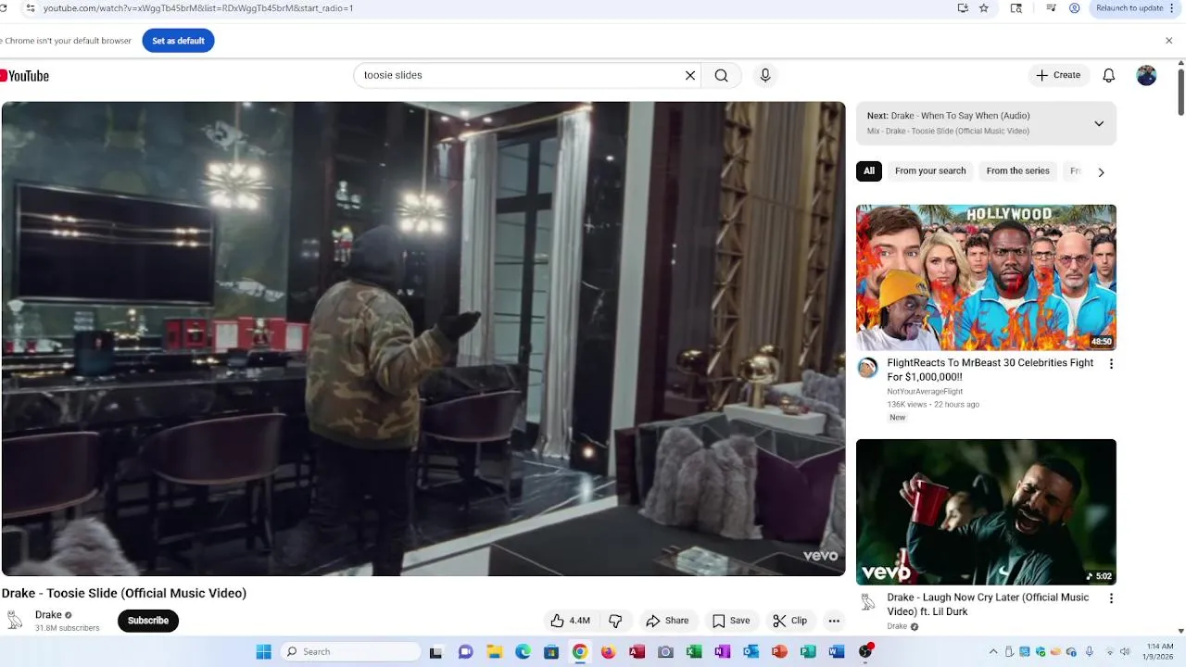Select the From your search chip
Viewport: 1186px width, 667px height.
(930, 171)
